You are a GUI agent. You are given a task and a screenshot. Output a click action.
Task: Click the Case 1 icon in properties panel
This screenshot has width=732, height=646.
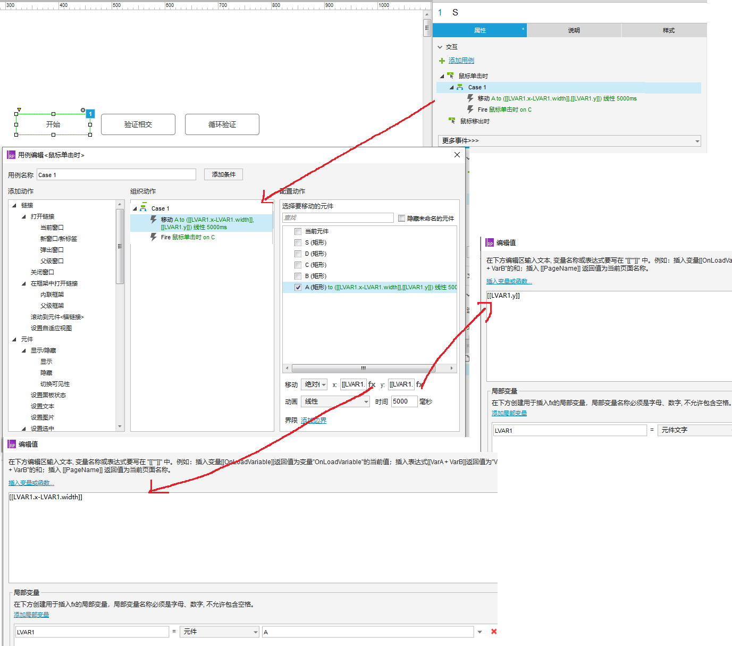pos(460,87)
